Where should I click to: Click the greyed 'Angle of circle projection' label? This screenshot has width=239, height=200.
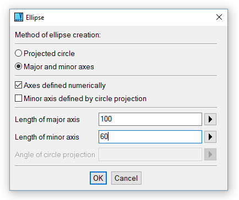[x=55, y=155]
